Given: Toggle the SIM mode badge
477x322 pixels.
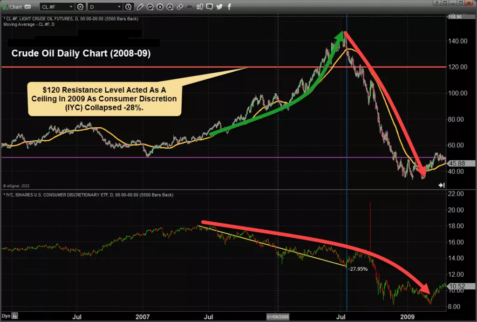Looking at the screenshot, I should (27, 7).
